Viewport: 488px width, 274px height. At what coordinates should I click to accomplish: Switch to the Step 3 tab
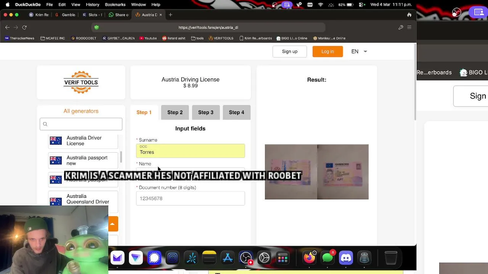click(206, 112)
